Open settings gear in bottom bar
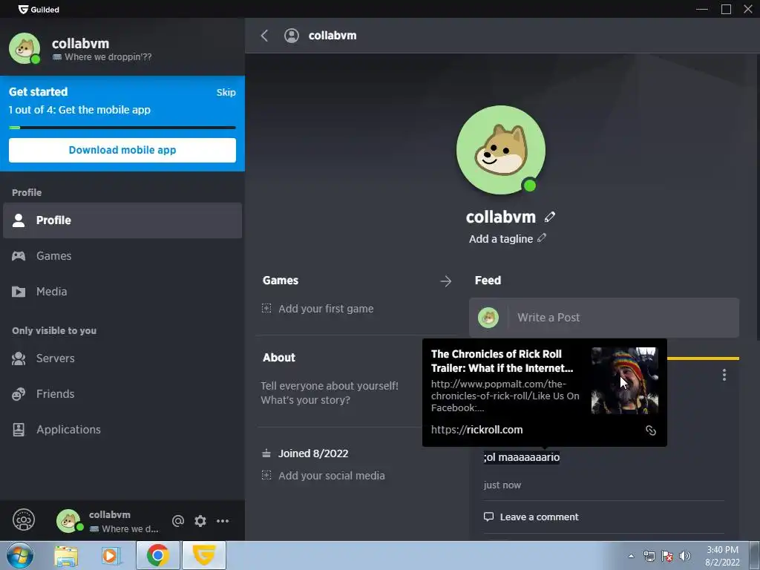760x570 pixels. [x=200, y=521]
